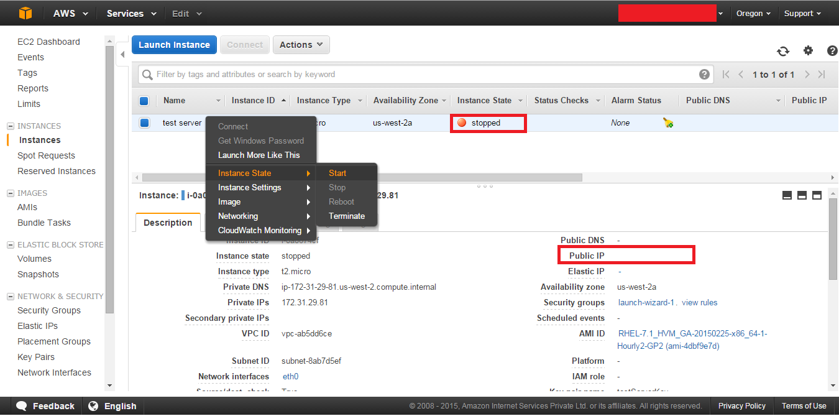
Task: Open the eth0 network interface link
Action: pyautogui.click(x=290, y=376)
